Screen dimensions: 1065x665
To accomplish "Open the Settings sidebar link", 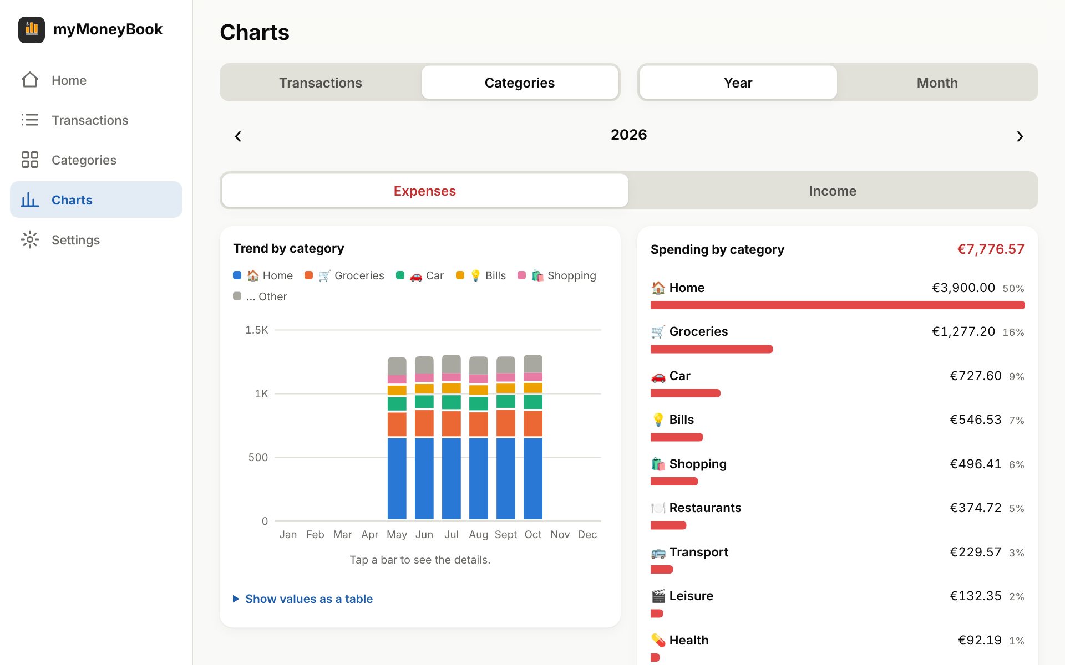I will (x=96, y=239).
